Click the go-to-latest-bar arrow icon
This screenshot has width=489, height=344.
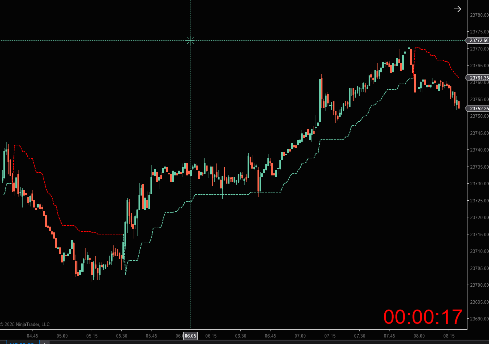[458, 9]
